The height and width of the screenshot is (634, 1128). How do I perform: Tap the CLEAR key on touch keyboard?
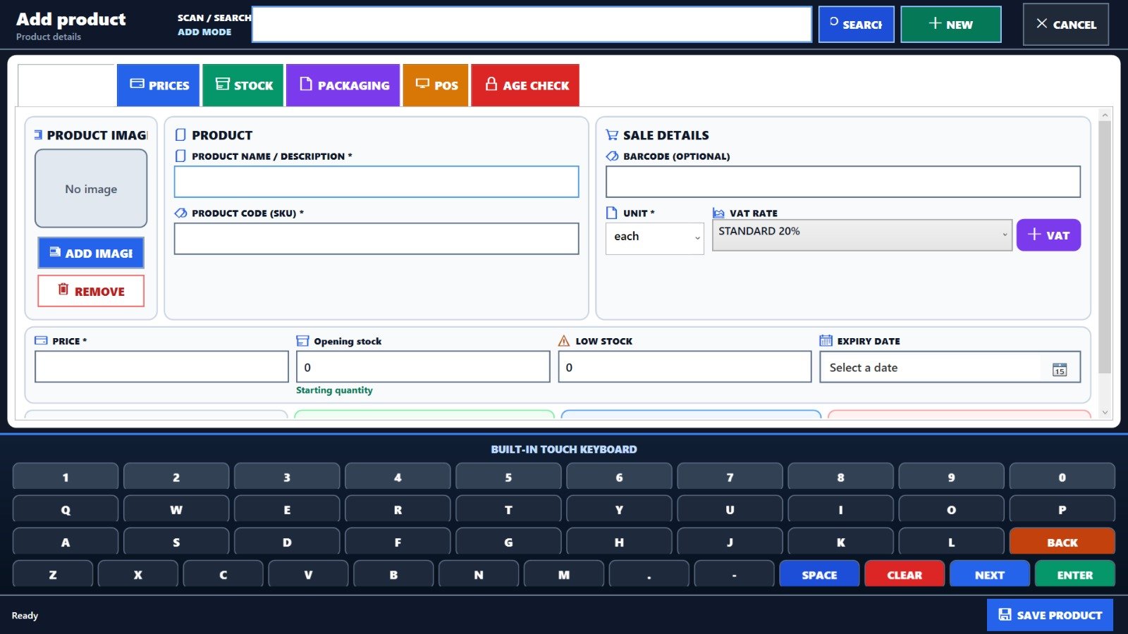click(905, 574)
